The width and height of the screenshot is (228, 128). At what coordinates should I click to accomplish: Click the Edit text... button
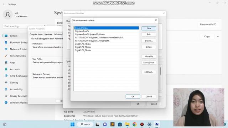pos(149,72)
